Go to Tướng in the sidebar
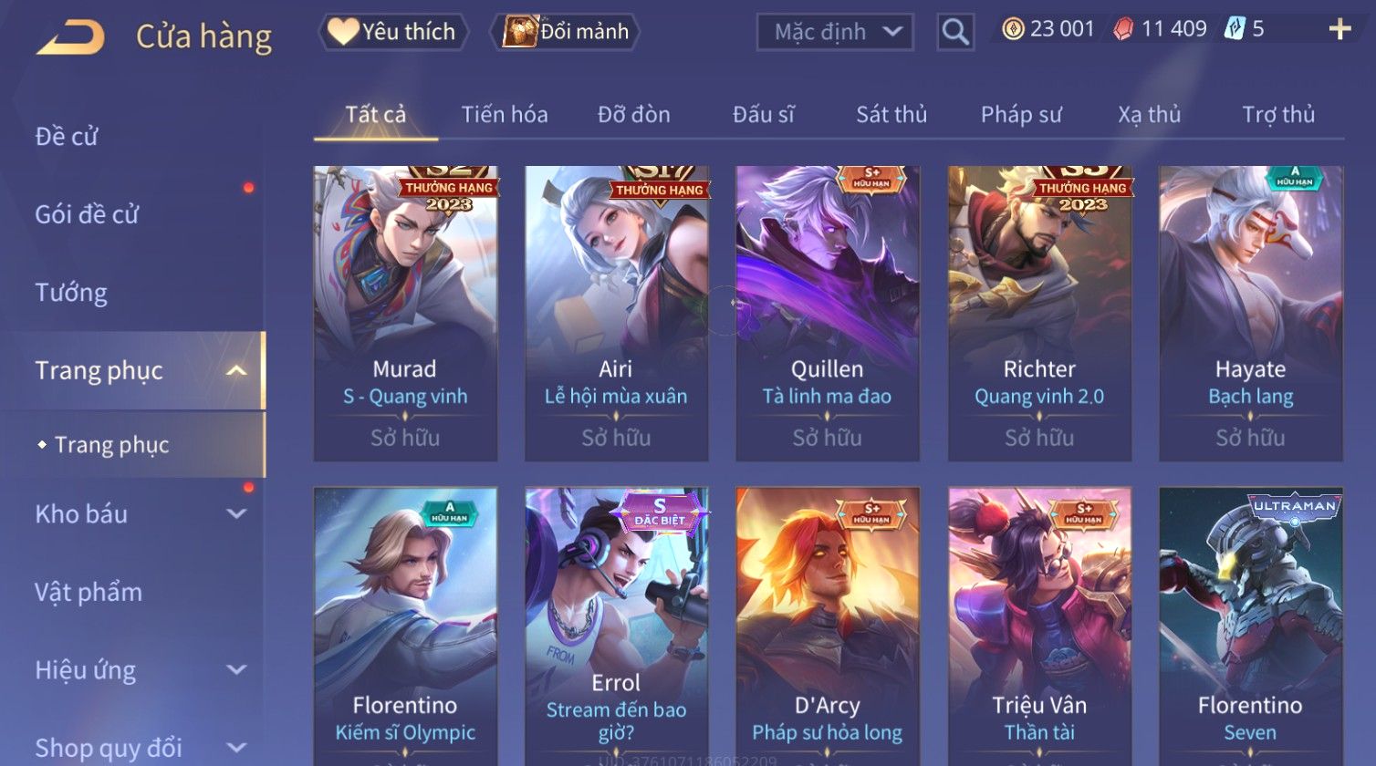1376x766 pixels. [71, 293]
